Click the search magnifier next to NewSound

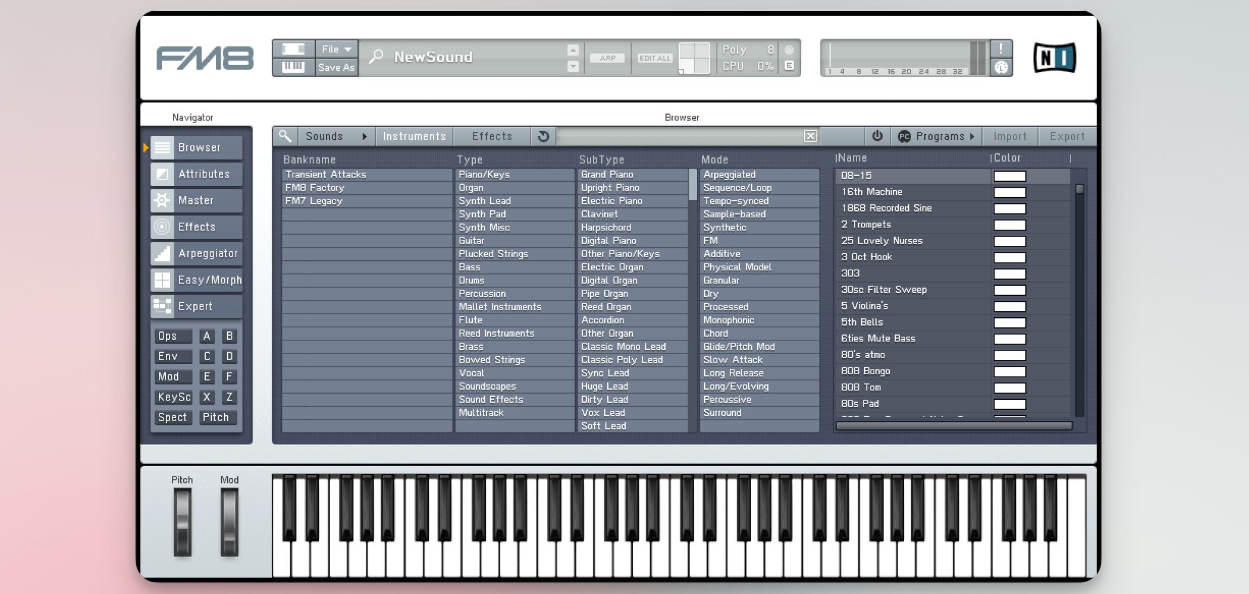[376, 57]
